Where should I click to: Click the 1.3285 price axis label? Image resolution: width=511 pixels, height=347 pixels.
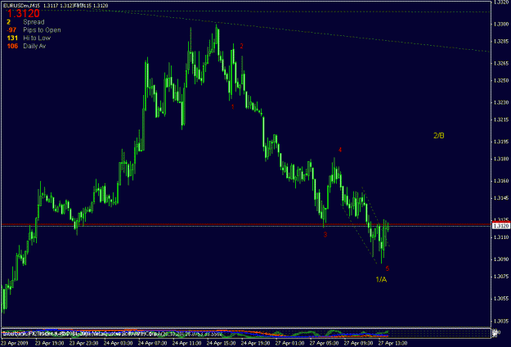tap(500, 42)
